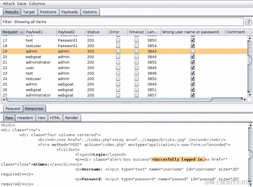253x187 pixels.
Task: Open the Save menu
Action: pos(22,3)
